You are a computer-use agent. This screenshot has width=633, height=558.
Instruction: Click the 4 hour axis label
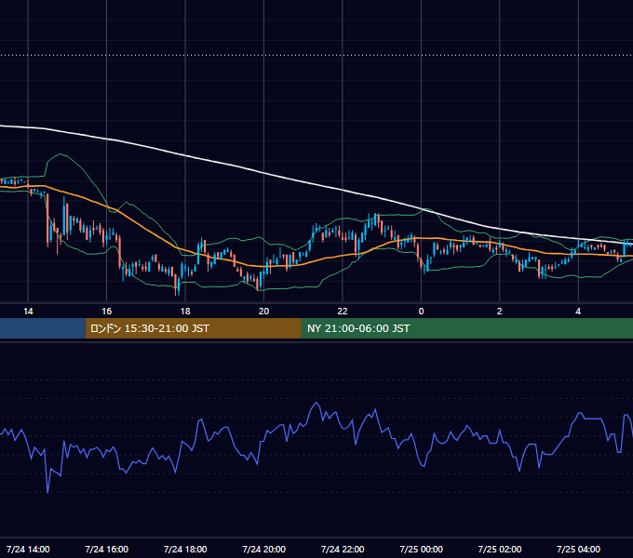click(578, 312)
